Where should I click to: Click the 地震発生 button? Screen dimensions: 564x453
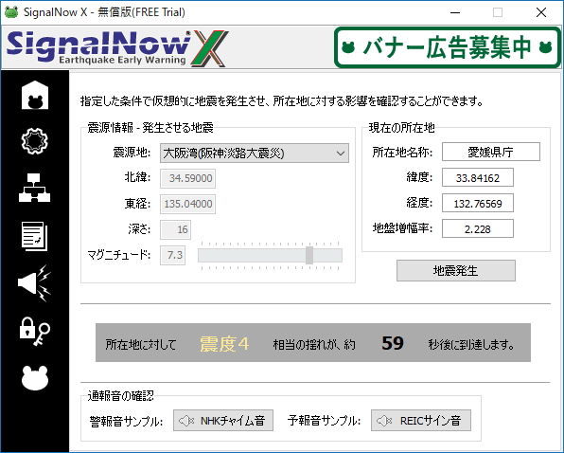coord(456,270)
